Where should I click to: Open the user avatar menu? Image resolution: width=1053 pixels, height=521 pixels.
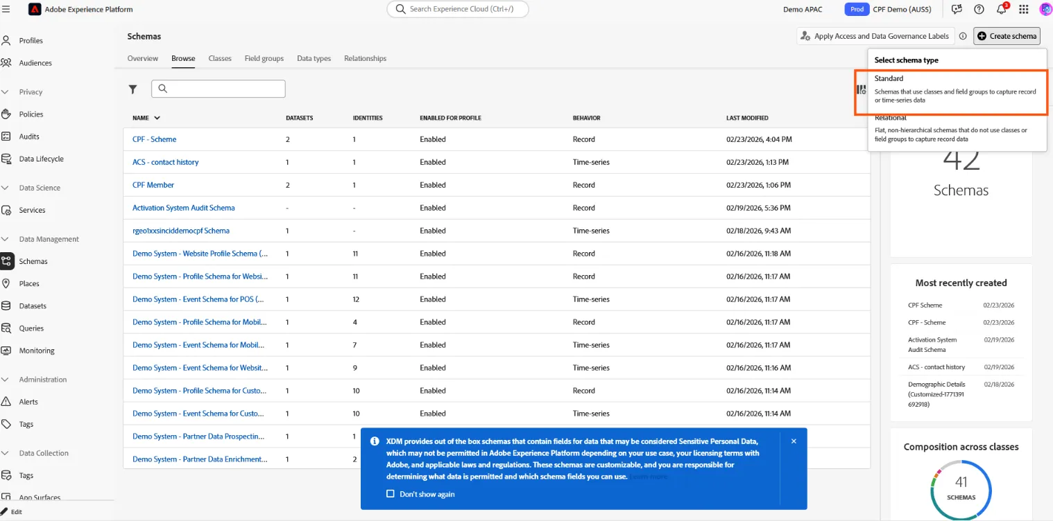1045,10
